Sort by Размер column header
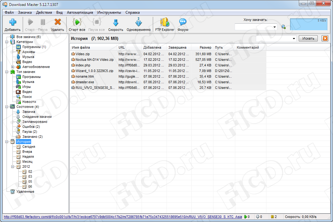Image resolution: width=333 pixels, height=222 pixels. point(202,47)
